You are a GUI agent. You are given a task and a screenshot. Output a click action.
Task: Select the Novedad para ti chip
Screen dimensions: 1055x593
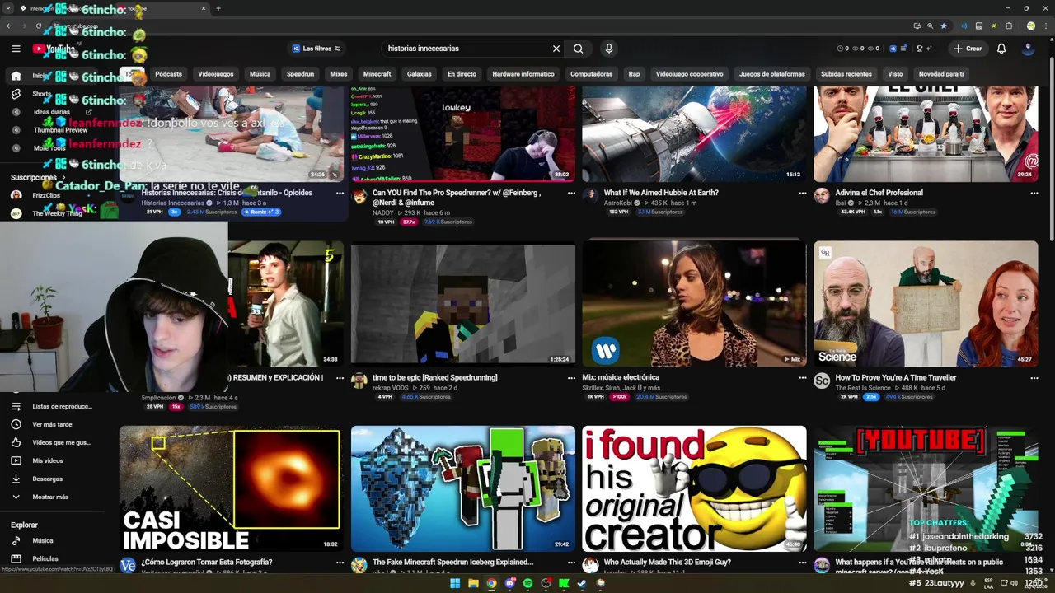(941, 74)
